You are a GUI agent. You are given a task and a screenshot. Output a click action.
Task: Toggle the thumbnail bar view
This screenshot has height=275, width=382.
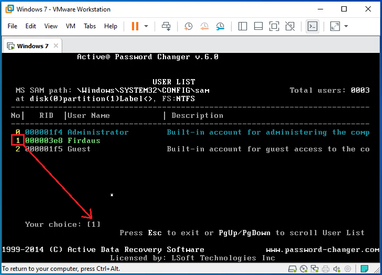[x=258, y=26]
